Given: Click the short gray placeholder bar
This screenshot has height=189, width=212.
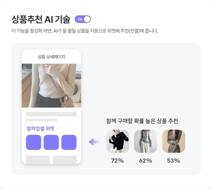Looking at the screenshot, I should coord(41,120).
